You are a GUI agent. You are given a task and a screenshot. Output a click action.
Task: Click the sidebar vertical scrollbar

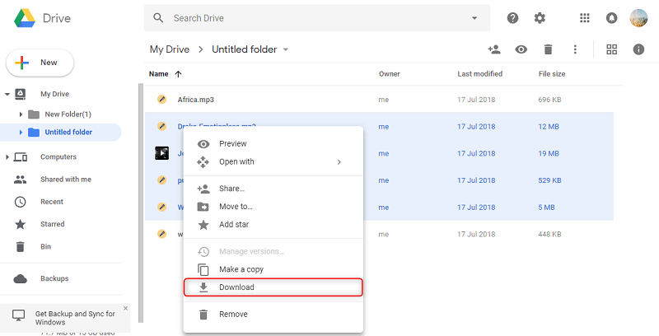(x=141, y=203)
